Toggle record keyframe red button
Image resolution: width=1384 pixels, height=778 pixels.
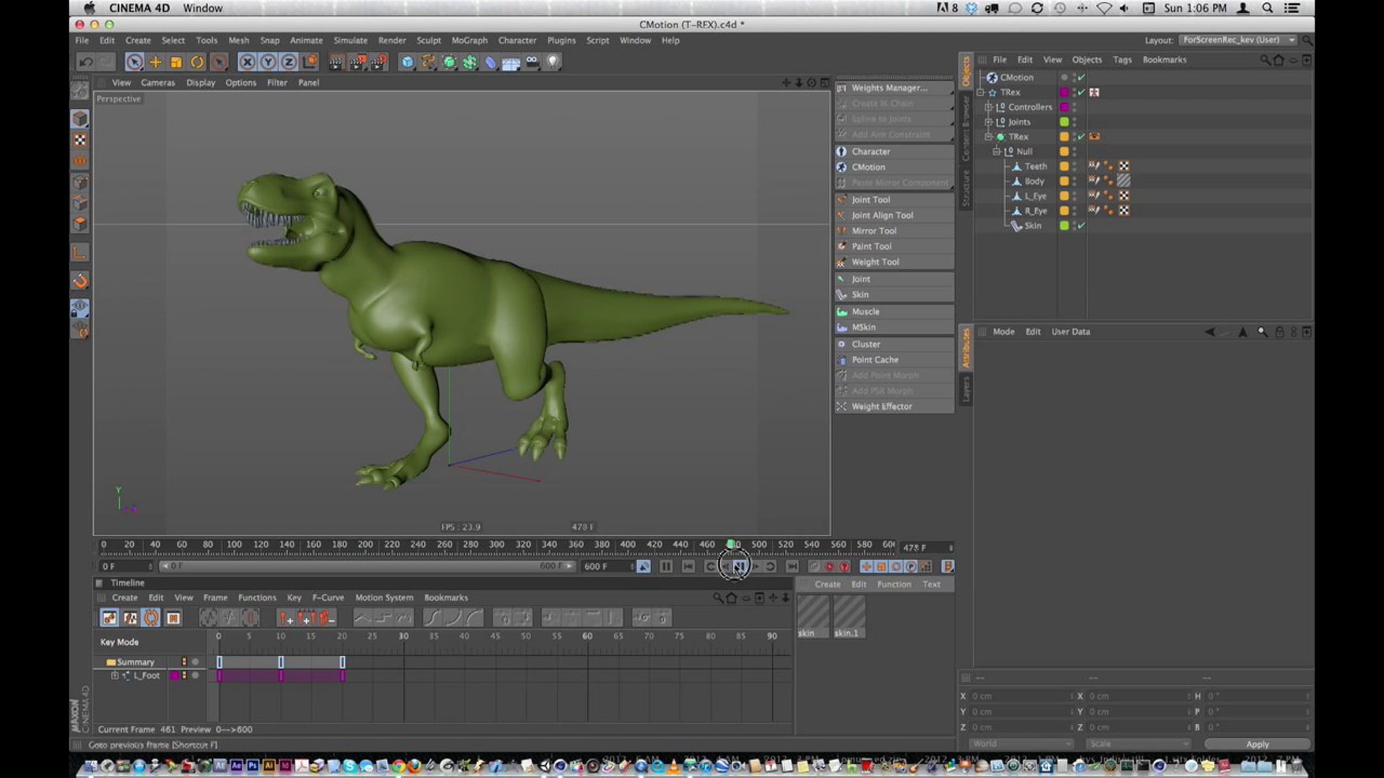pyautogui.click(x=829, y=566)
